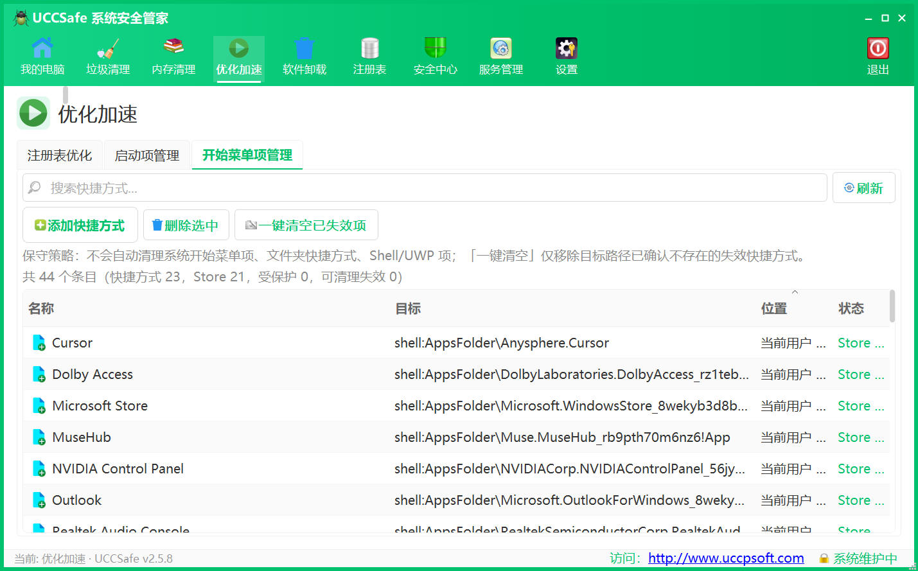Click the 刷新 refresh button
The image size is (918, 571).
click(864, 188)
